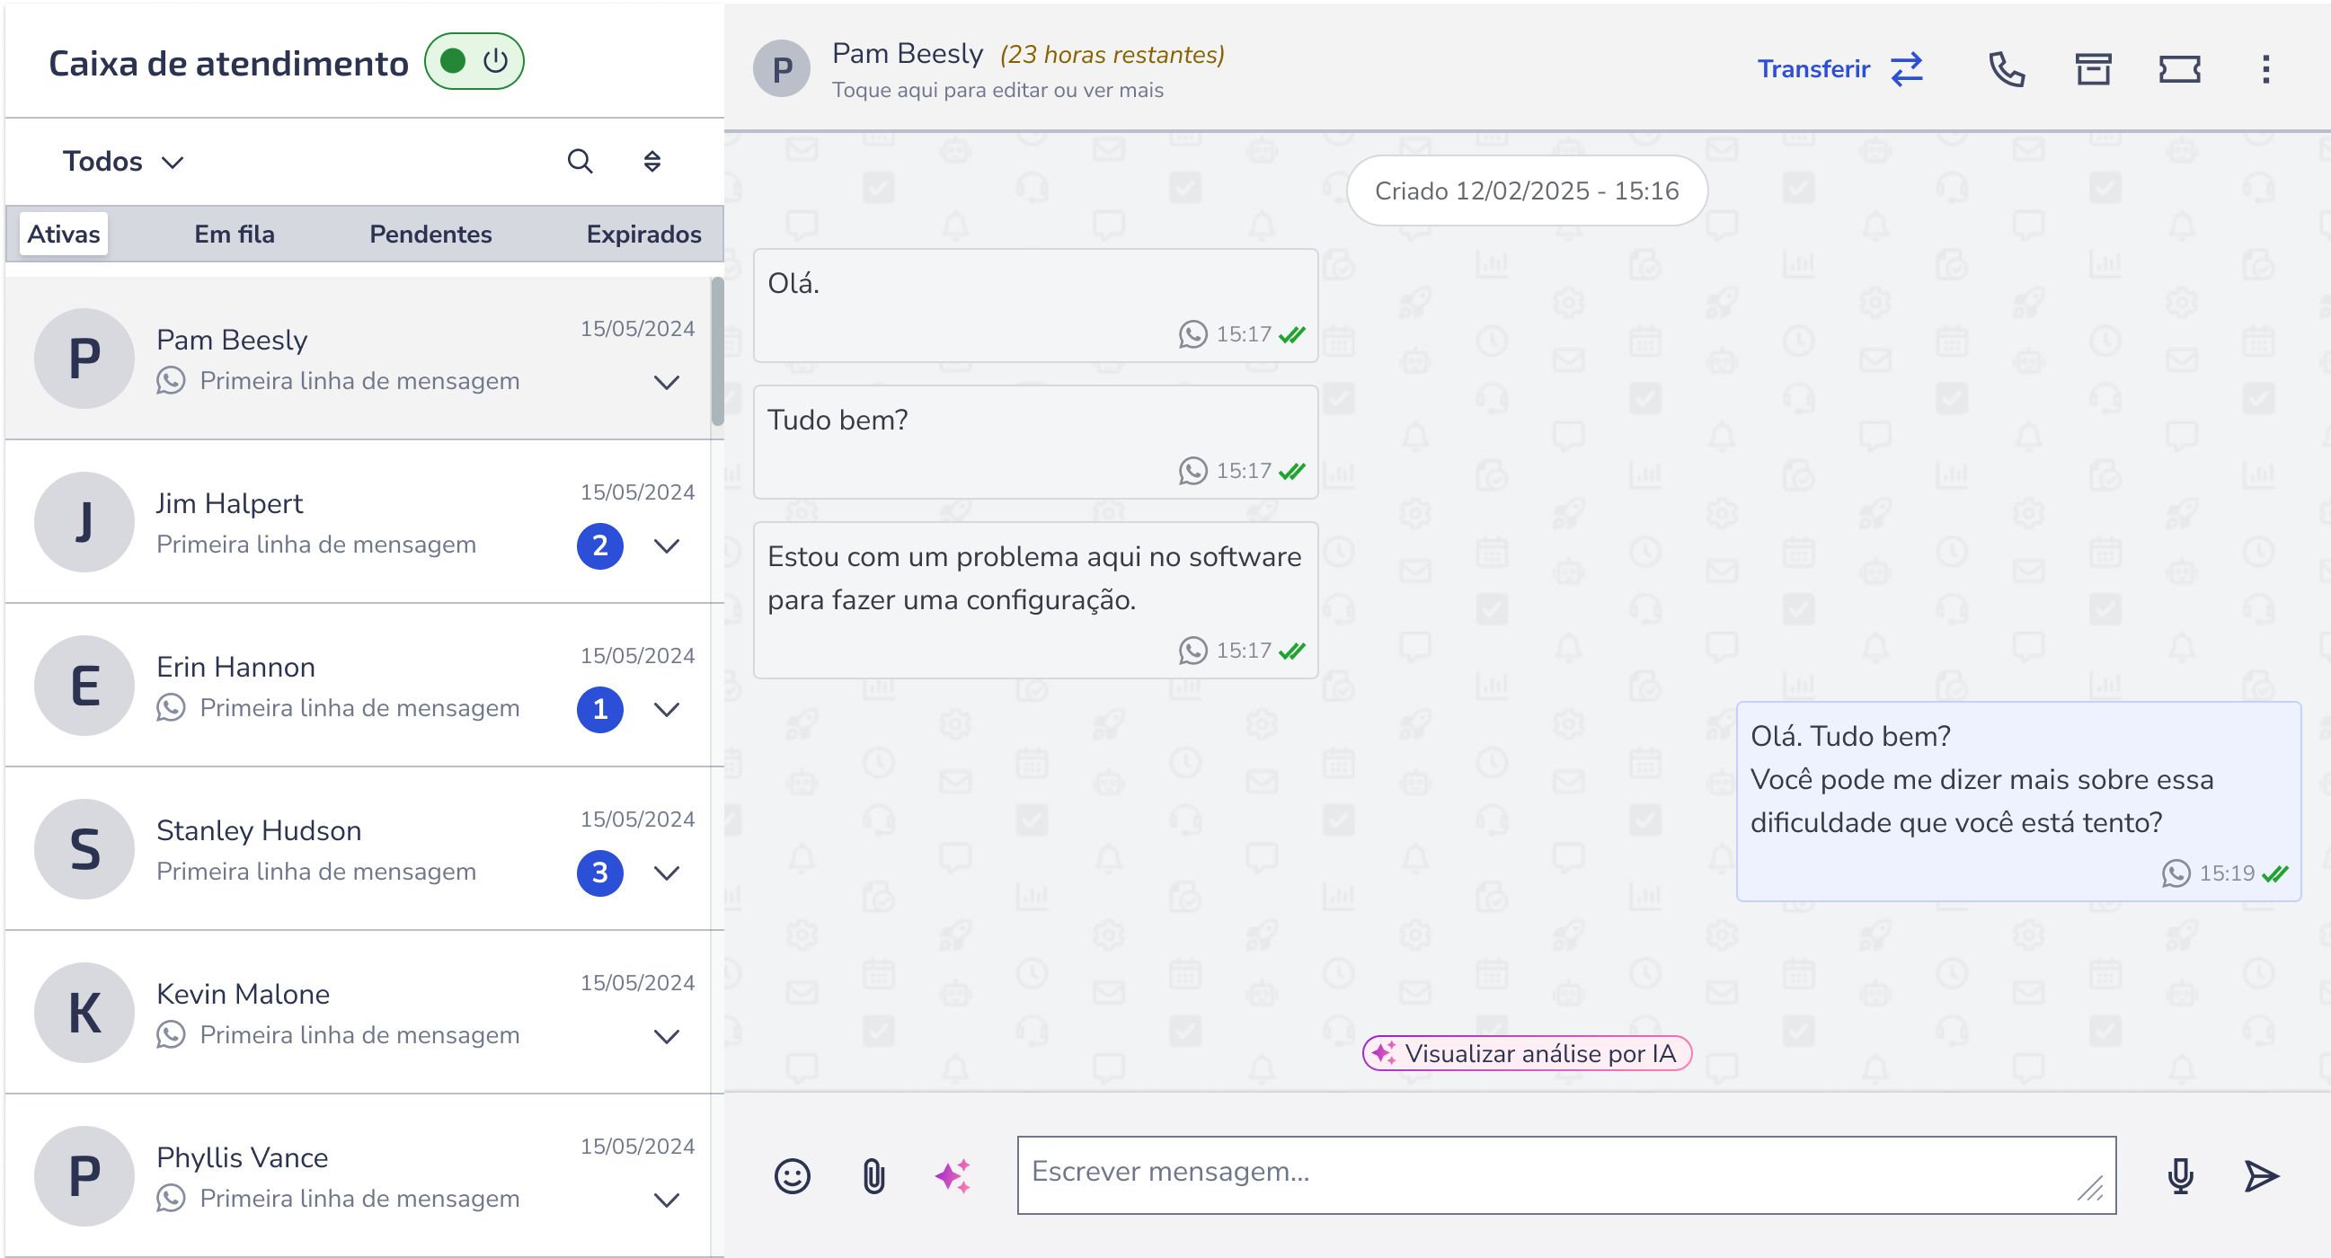Switch to the Em fila tab
The width and height of the screenshot is (2331, 1258).
(x=235, y=235)
